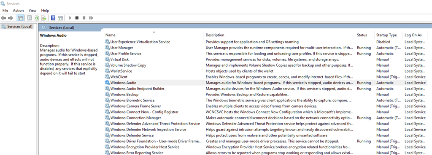
Task: Sort by the Startup Type column header
Action: coord(386,35)
